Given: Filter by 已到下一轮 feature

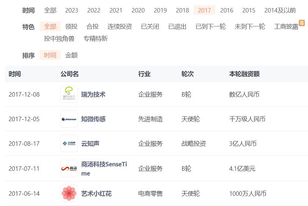Looking at the screenshot, I should pyautogui.click(x=210, y=26).
